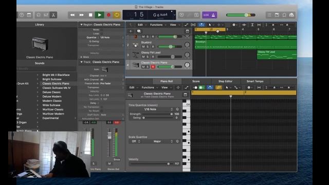Click Q button beside Major scale
329x185 pixels.
tap(177, 141)
